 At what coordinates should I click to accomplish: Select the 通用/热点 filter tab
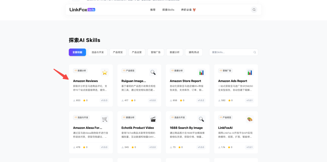(194, 52)
